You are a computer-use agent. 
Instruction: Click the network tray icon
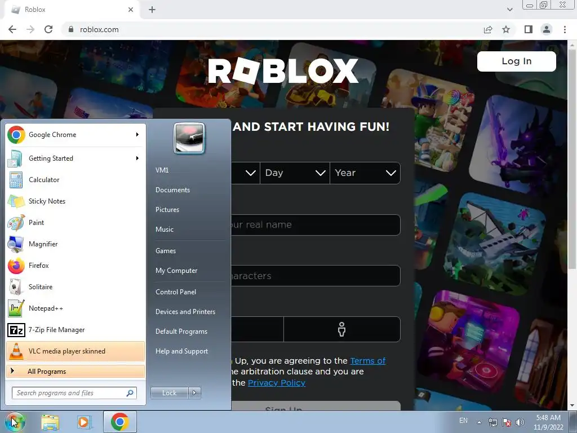pos(492,422)
